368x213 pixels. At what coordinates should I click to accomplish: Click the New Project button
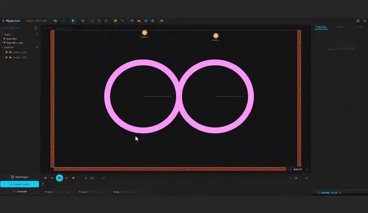(x=20, y=177)
